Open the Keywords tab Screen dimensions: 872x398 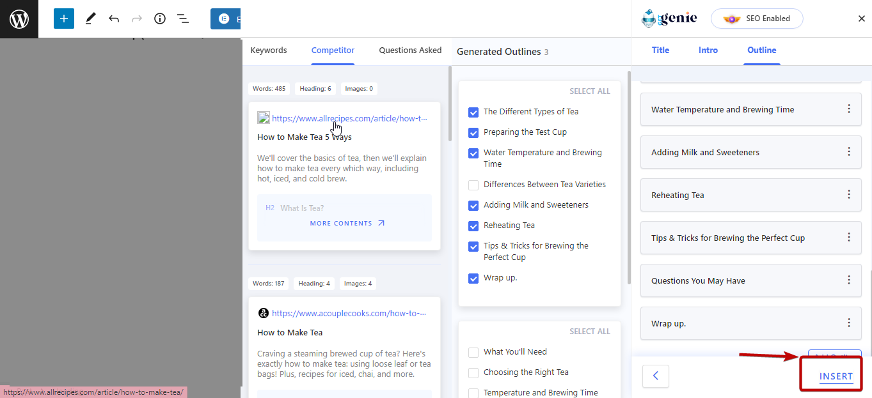269,50
